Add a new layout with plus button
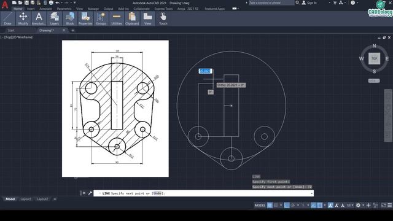Image resolution: width=393 pixels, height=221 pixels. point(55,199)
